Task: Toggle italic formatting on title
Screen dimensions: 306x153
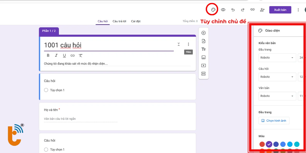Action: click(x=56, y=56)
